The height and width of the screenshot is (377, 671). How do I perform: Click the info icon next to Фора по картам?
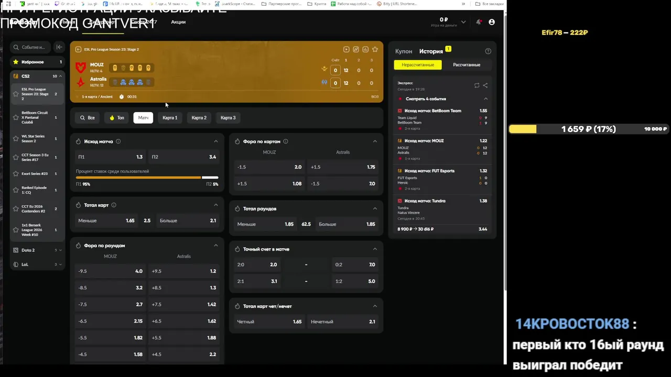coord(286,141)
